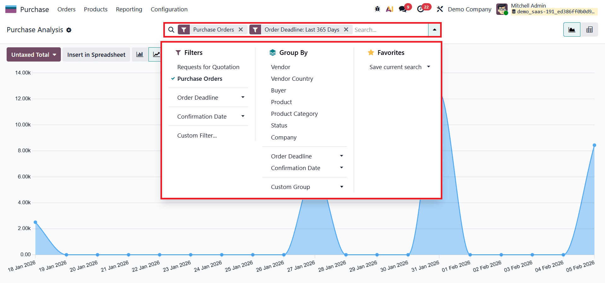Click the Order Deadline facet funnel icon
Screen dimensions: 605x283
pyautogui.click(x=255, y=30)
